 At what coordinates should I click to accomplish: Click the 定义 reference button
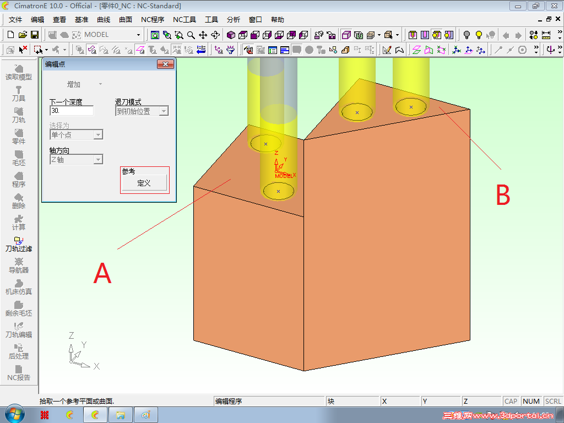point(144,183)
